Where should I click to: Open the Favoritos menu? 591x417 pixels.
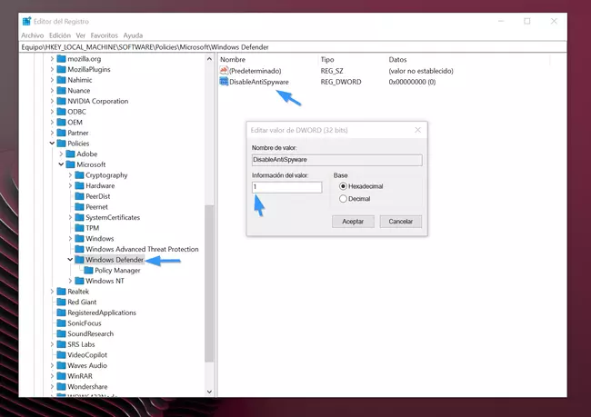click(x=102, y=35)
